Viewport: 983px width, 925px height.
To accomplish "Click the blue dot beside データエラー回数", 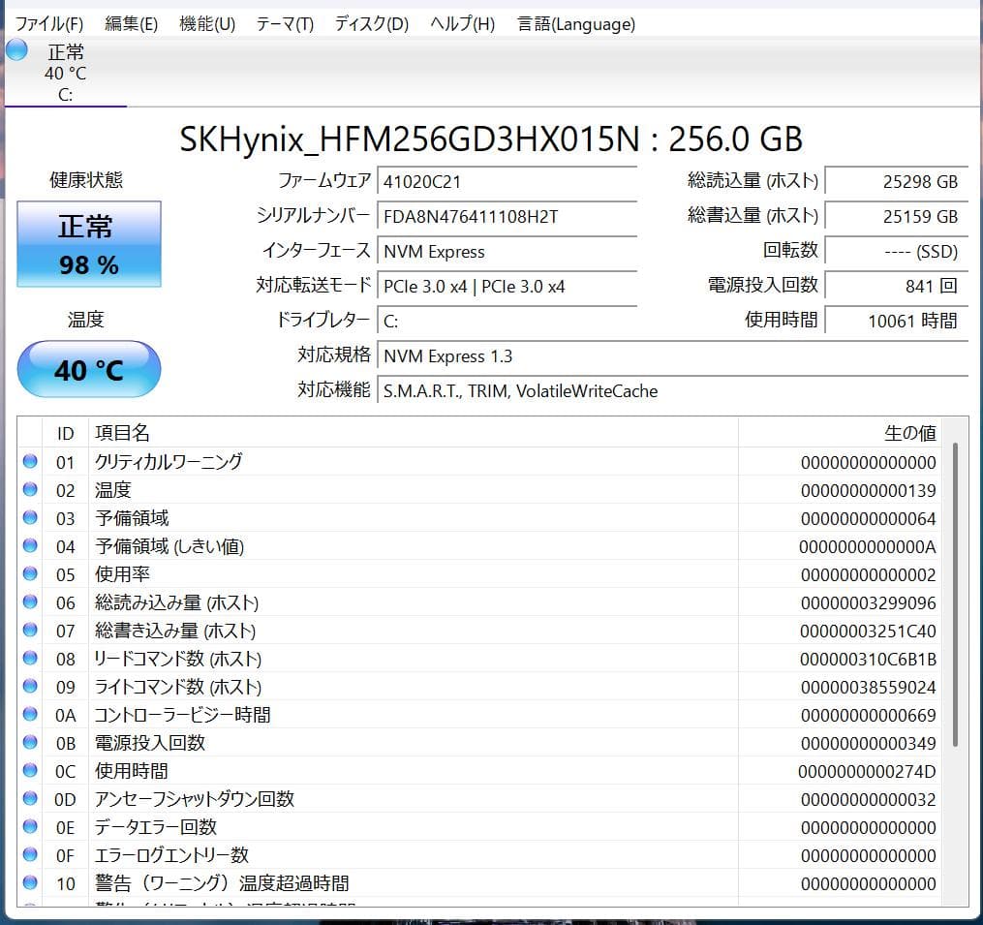I will coord(29,826).
